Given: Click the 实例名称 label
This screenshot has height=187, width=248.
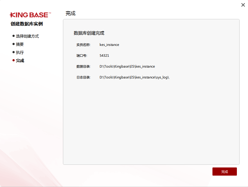Looking at the screenshot, I should pyautogui.click(x=83, y=45).
